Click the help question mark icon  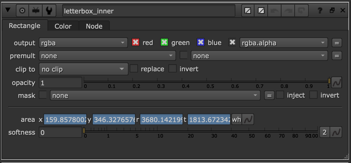tap(320, 11)
